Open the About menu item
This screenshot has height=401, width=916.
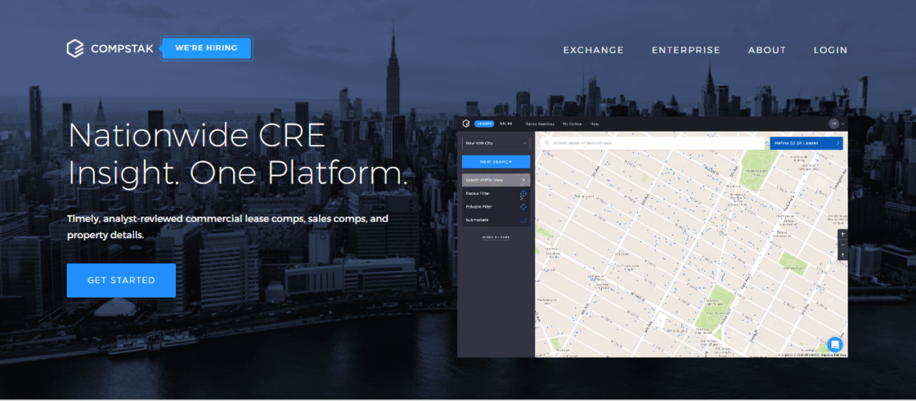(767, 50)
